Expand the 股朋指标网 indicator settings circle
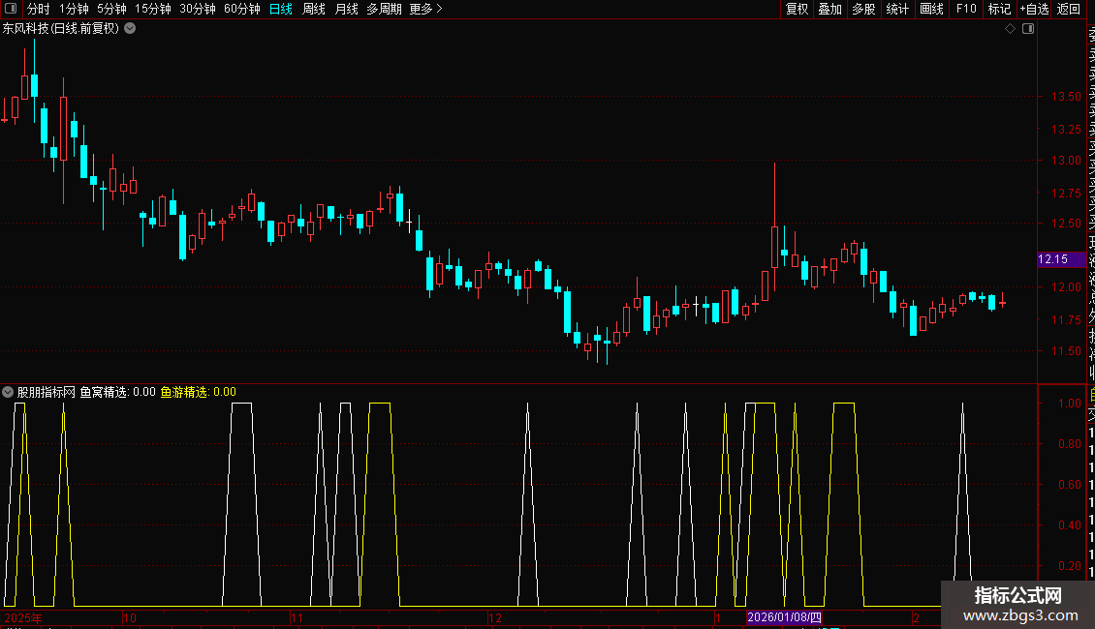The width and height of the screenshot is (1095, 629). click(x=8, y=392)
